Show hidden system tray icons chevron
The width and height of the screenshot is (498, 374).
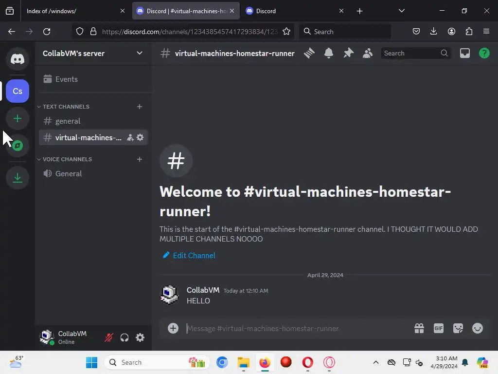(x=376, y=362)
